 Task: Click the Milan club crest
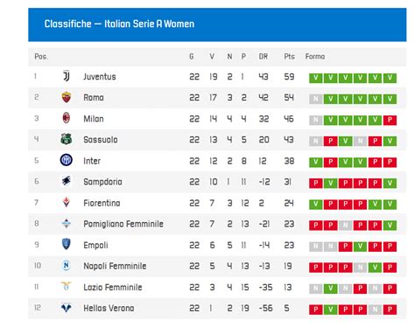pos(67,118)
